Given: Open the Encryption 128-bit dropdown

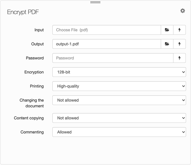Looking at the screenshot, I should (x=119, y=72).
